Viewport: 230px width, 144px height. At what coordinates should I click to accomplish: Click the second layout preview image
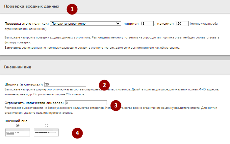click(x=46, y=132)
